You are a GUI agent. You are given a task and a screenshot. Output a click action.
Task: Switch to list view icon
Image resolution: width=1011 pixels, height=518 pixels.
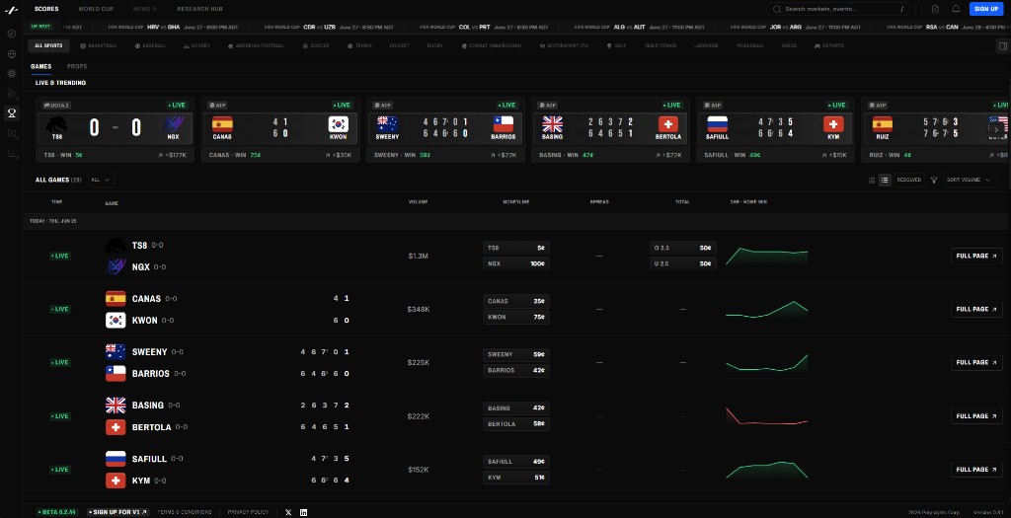885,180
